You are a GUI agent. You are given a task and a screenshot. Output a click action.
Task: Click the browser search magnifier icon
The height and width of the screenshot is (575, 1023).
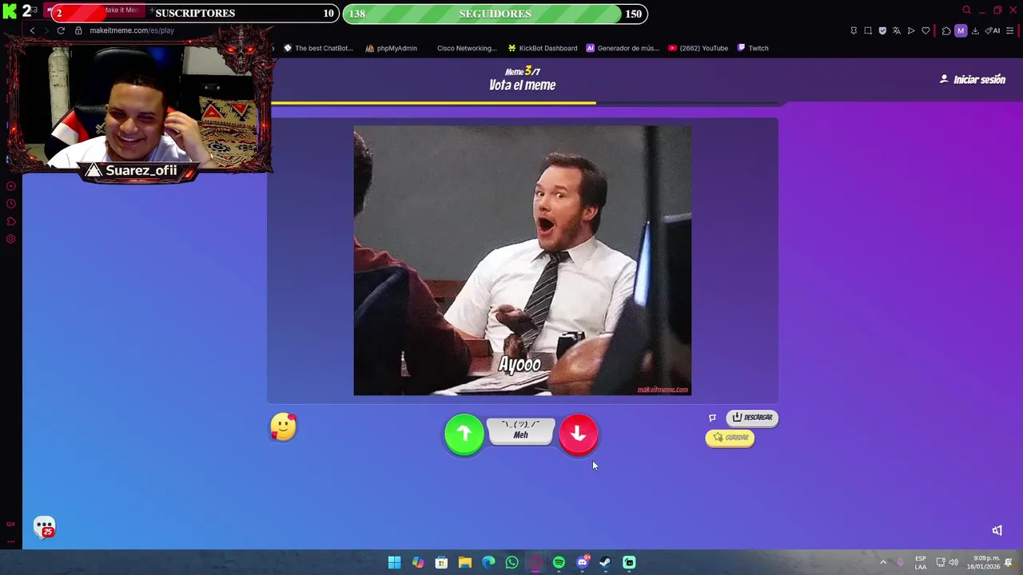point(966,10)
